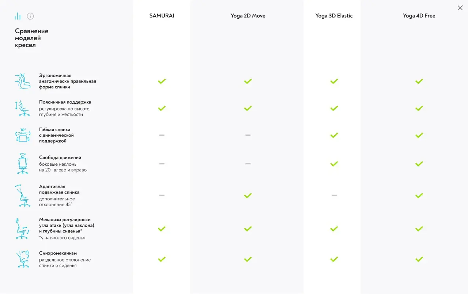Close the comparison overlay
Screen dimensions: 468x294
(460, 8)
